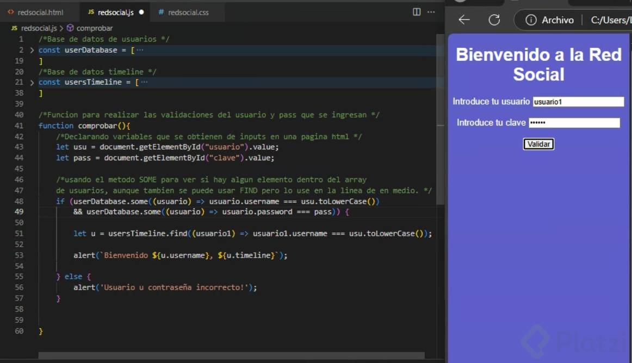Image resolution: width=632 pixels, height=363 pixels.
Task: Open the editor More Actions menu
Action: [x=431, y=12]
